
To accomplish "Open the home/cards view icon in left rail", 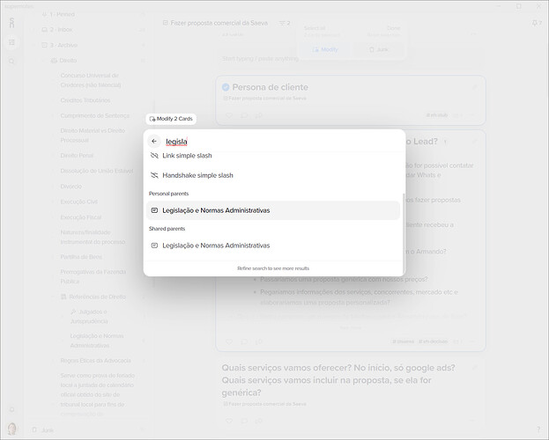I will click(11, 42).
